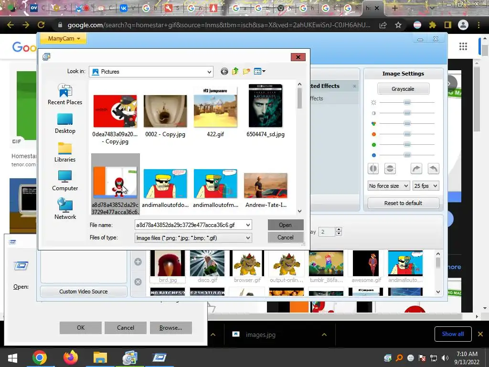The width and height of the screenshot is (489, 367).
Task: Flip image vertically icon
Action: [x=390, y=169]
